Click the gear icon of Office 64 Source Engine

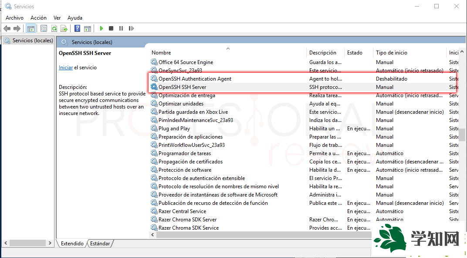(x=154, y=62)
